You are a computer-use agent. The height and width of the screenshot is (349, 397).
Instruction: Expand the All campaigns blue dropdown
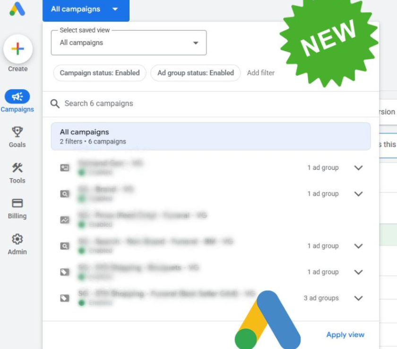click(86, 10)
